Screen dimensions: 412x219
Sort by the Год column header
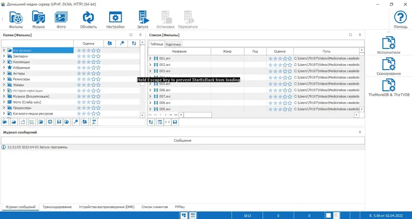click(x=255, y=51)
